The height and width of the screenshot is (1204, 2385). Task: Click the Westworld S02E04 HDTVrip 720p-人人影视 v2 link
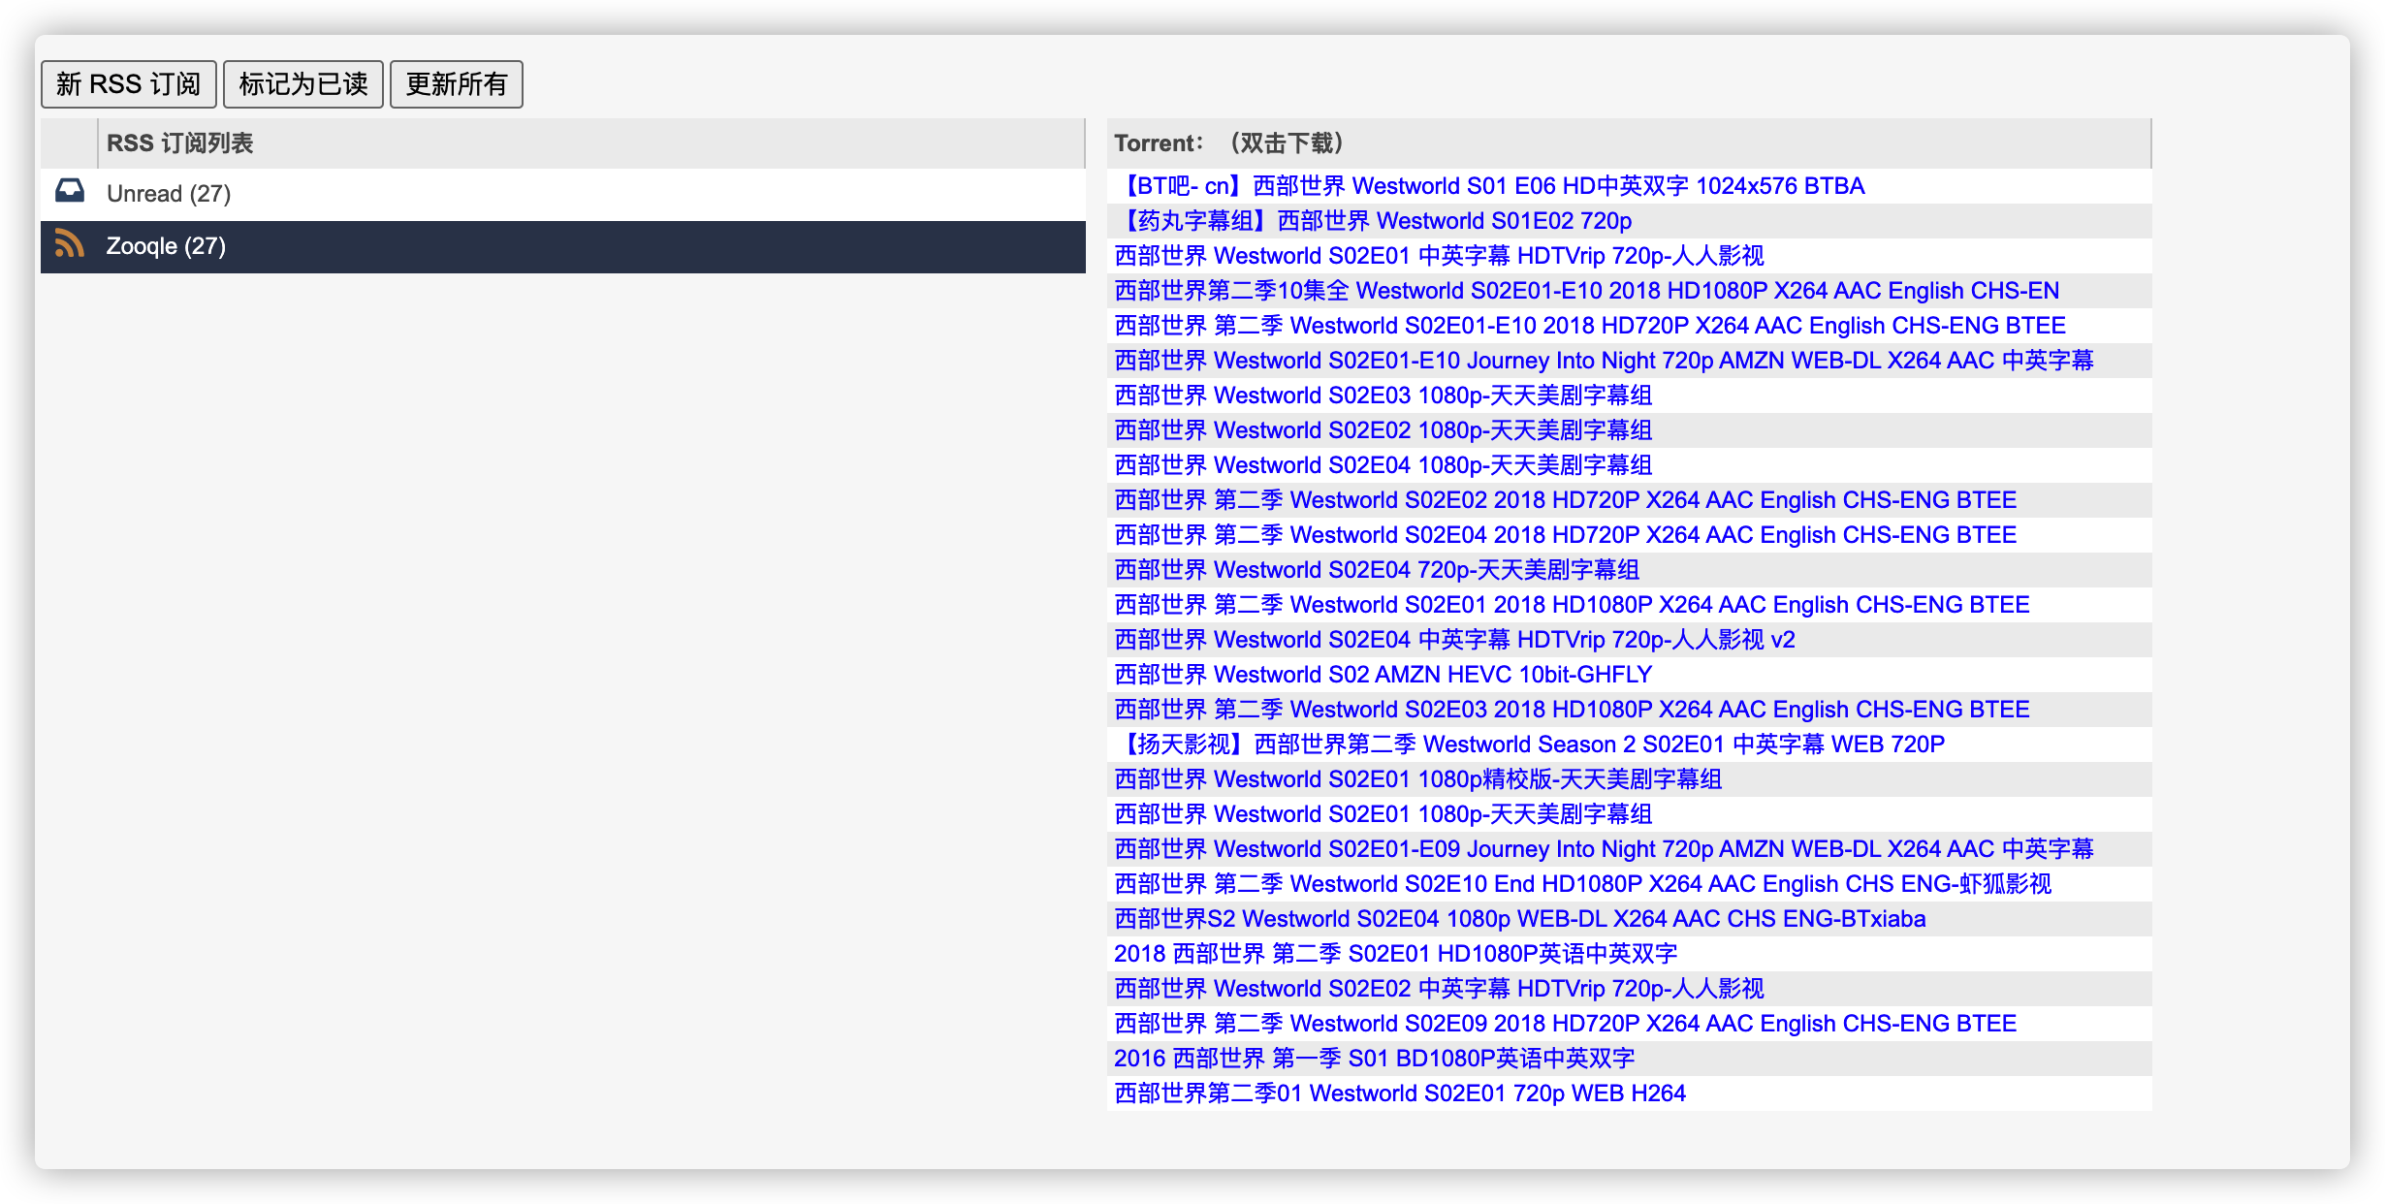(1455, 640)
